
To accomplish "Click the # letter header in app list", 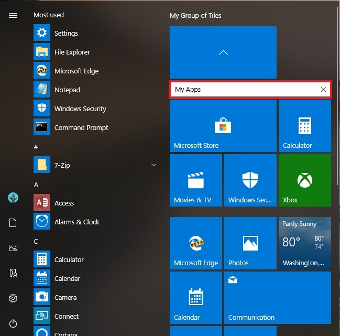I will 36,147.
